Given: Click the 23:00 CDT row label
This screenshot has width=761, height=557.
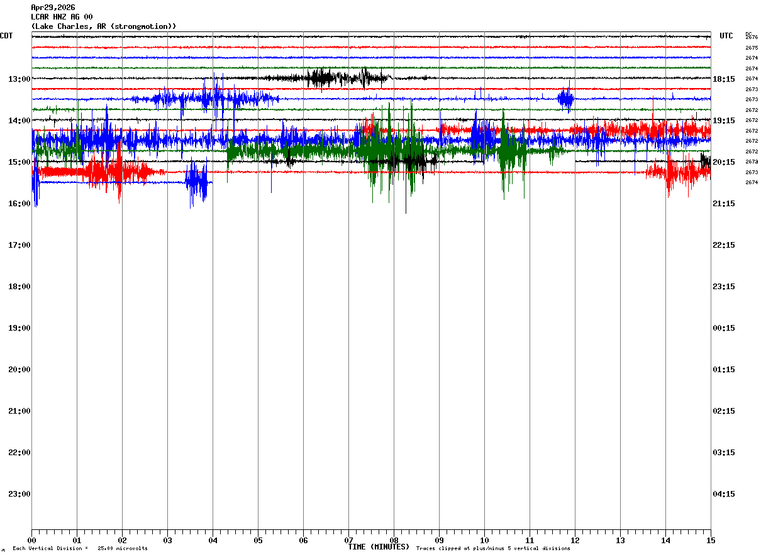Looking at the screenshot, I should (19, 494).
